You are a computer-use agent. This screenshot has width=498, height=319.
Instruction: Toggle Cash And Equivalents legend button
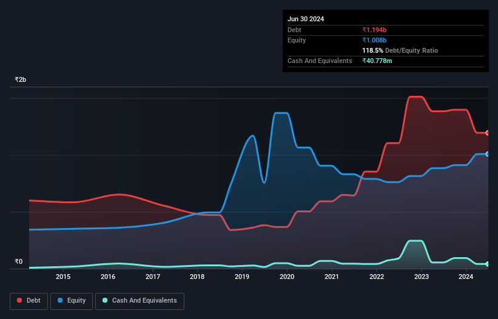coord(140,301)
